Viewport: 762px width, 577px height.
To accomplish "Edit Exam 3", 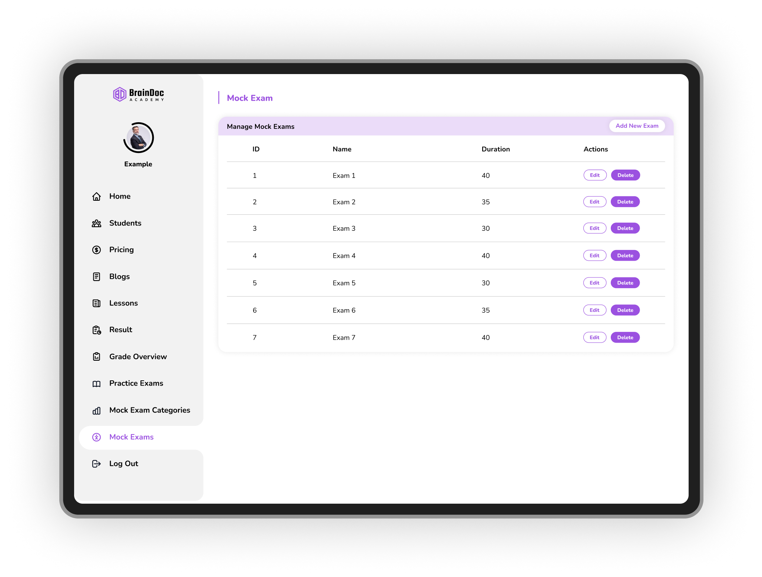I will click(x=594, y=228).
